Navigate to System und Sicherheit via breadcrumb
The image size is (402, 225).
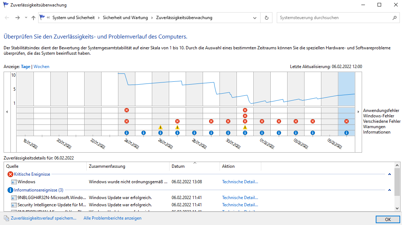coord(71,17)
